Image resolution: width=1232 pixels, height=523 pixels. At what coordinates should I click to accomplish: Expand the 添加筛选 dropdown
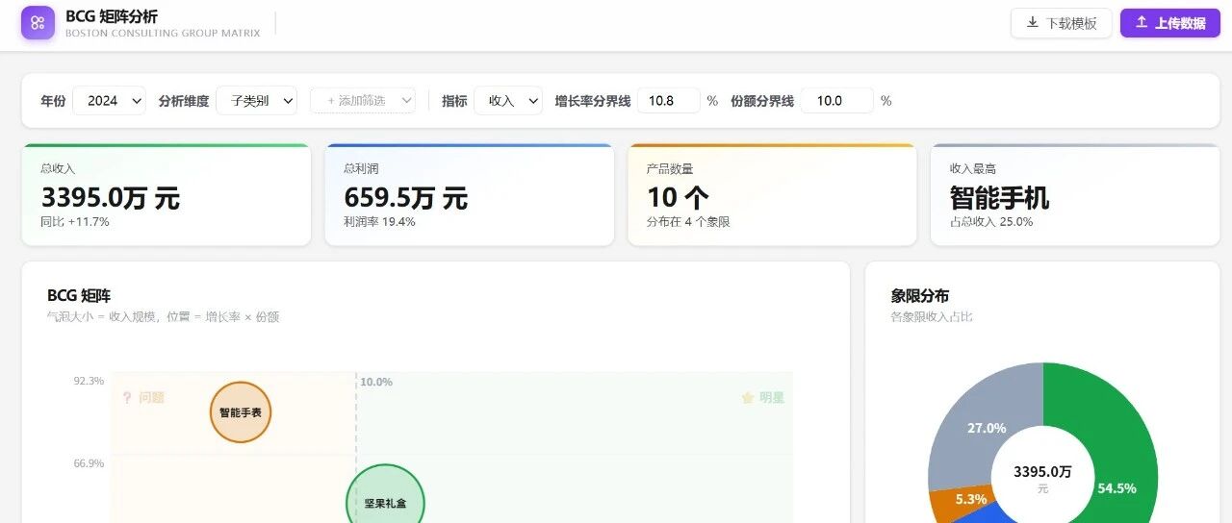(363, 100)
